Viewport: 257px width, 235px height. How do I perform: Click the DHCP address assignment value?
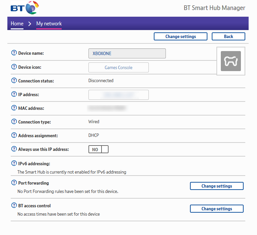93,136
